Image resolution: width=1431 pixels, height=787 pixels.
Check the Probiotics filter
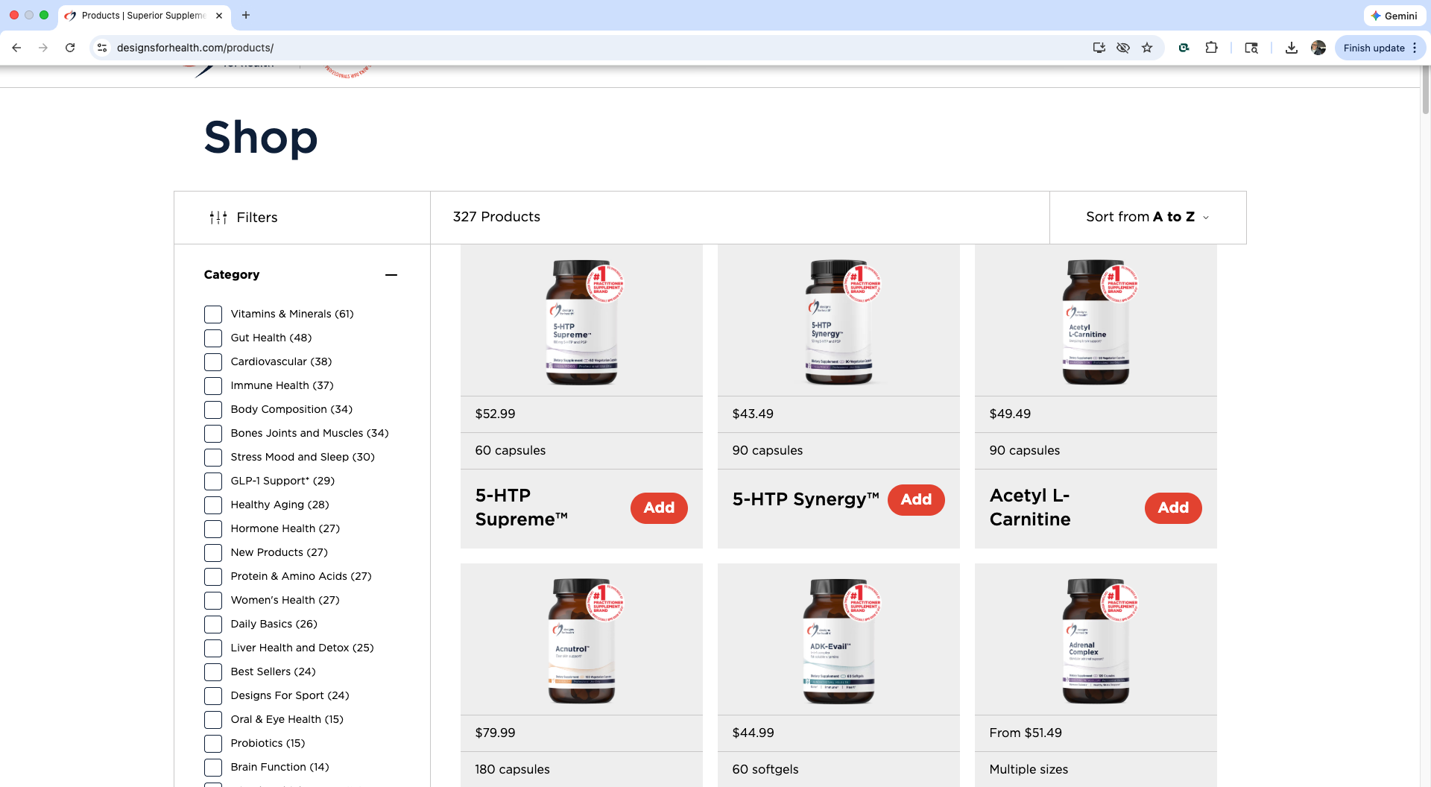213,744
